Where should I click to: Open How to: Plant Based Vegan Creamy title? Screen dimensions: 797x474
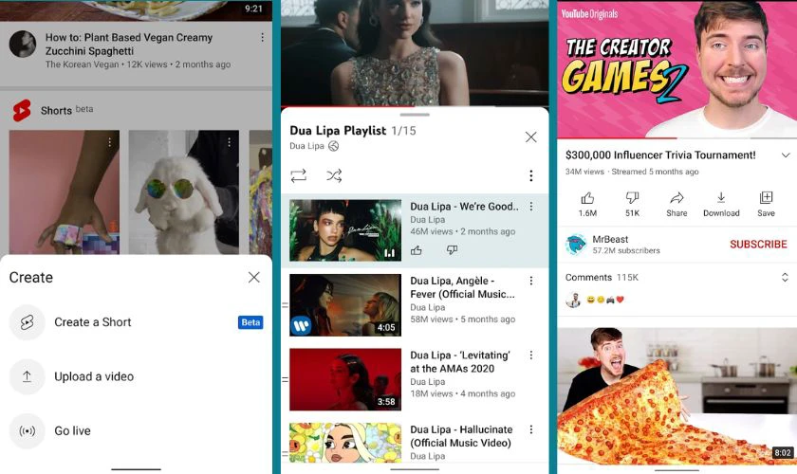click(x=129, y=45)
